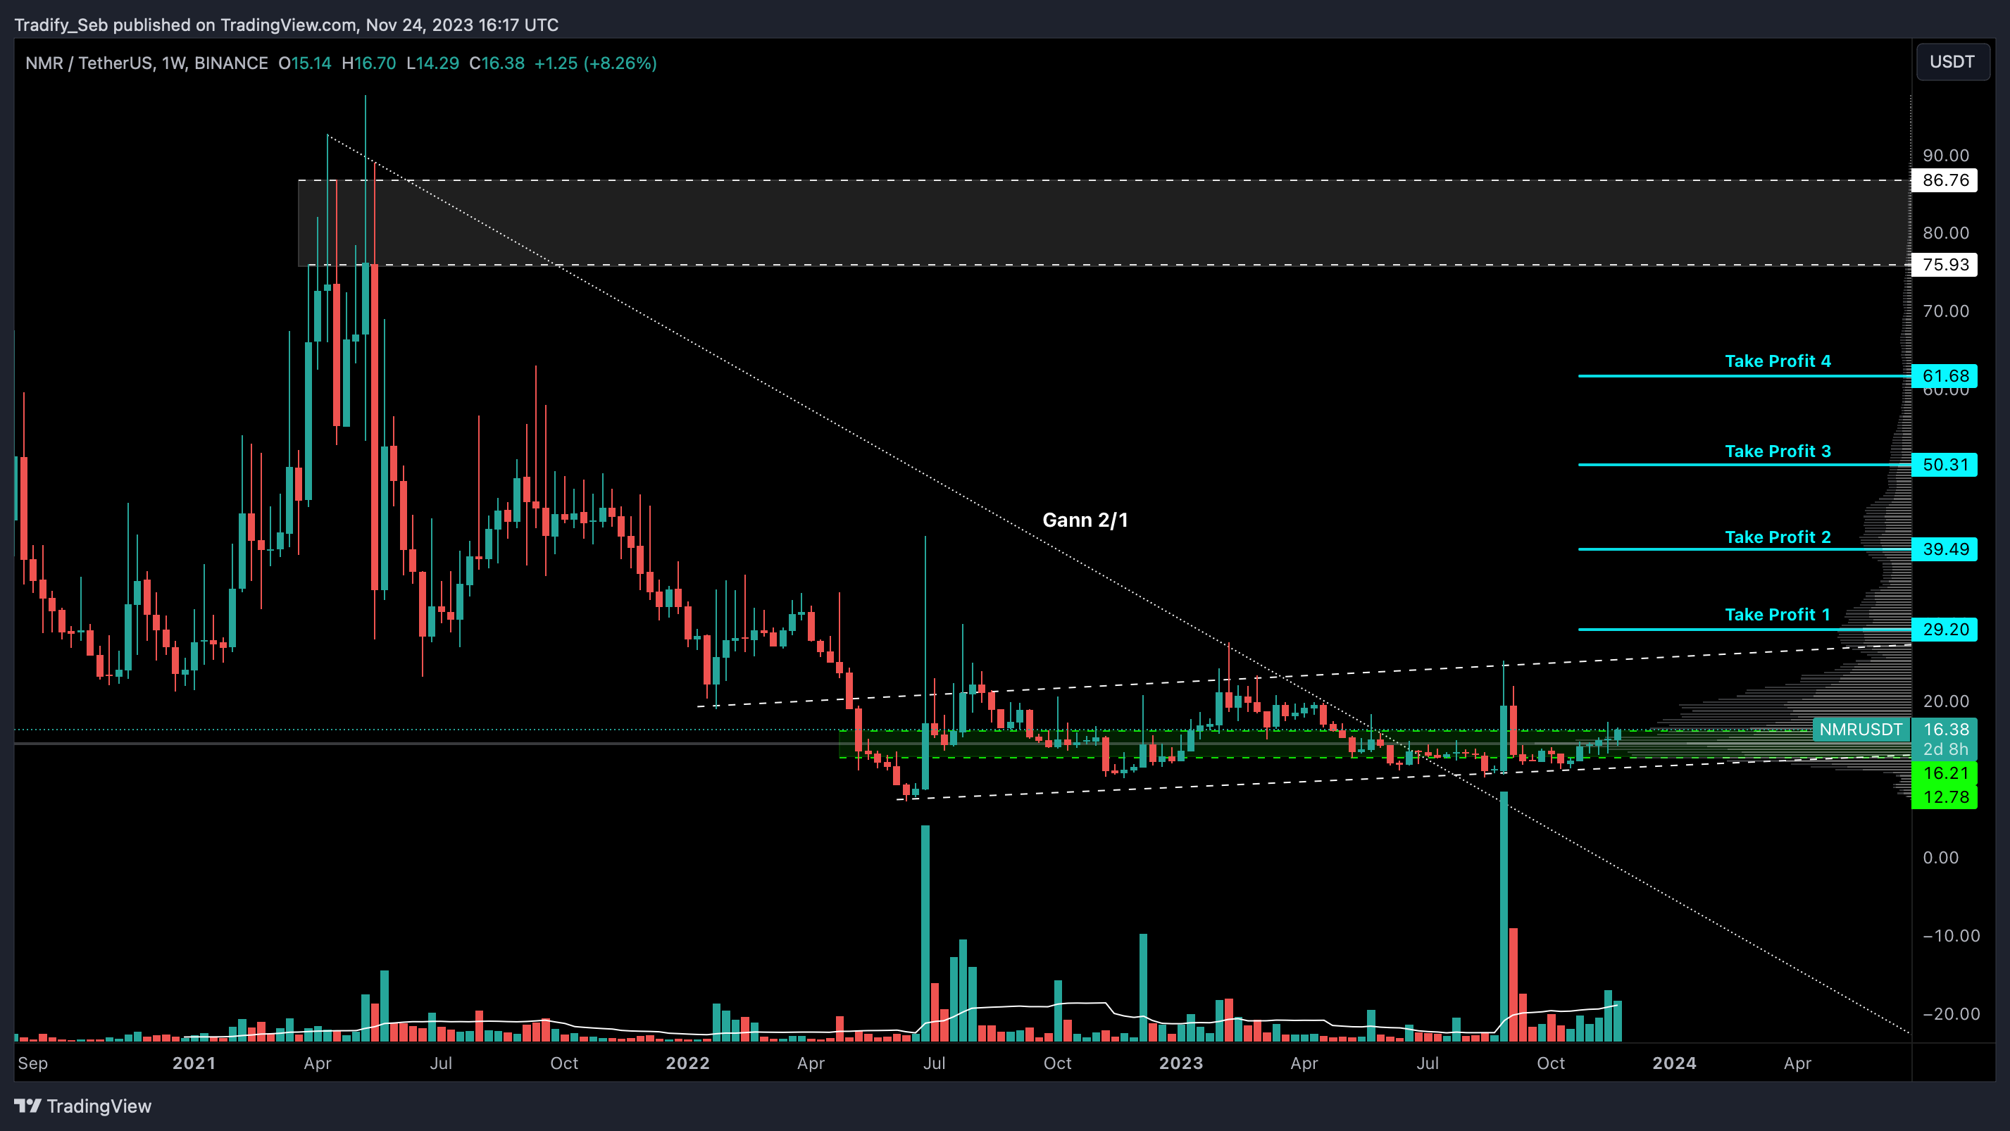2010x1131 pixels.
Task: Click the 2024 label on time axis
Action: [x=1673, y=1063]
